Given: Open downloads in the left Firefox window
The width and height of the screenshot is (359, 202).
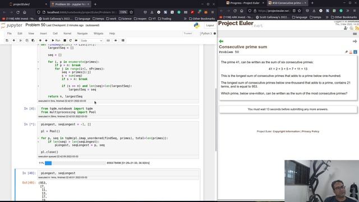Looking at the screenshot, I should [152, 12].
